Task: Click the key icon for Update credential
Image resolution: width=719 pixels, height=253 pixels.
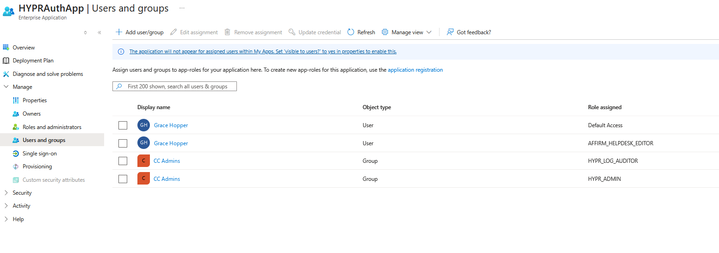Action: 292,32
